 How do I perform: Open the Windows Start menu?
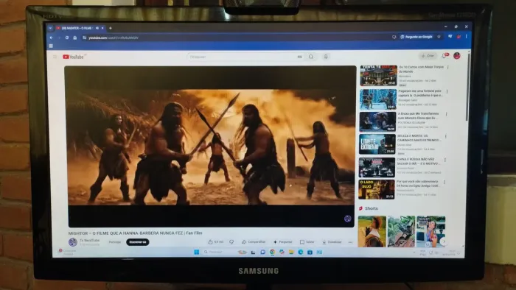pyautogui.click(x=197, y=252)
